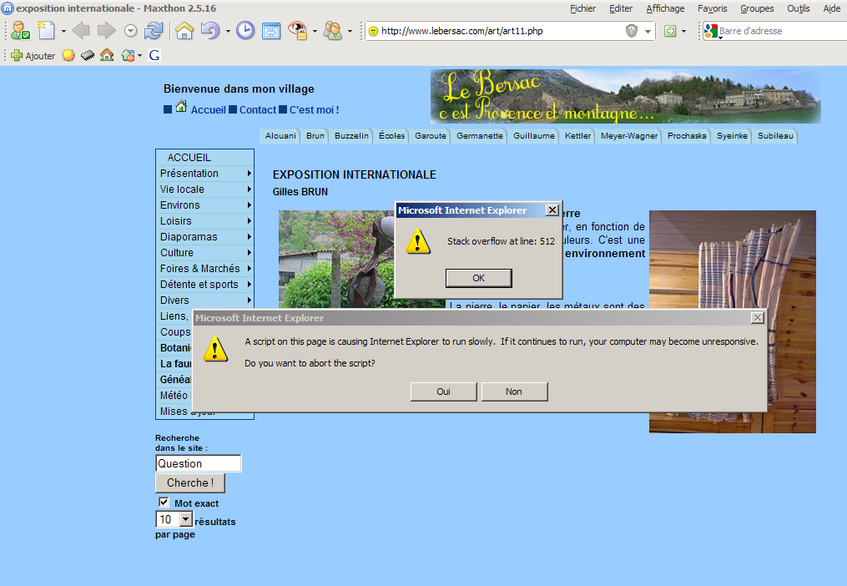Close the Stack overflow dialog with X

click(552, 210)
